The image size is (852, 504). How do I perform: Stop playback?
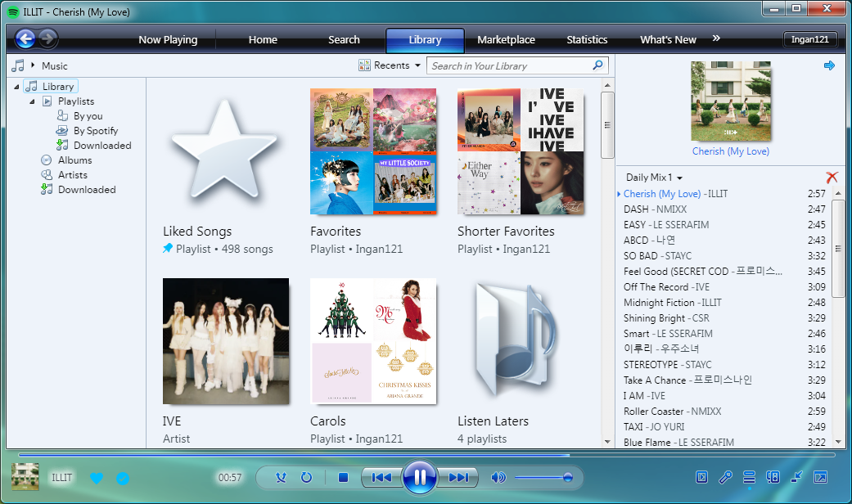point(343,477)
